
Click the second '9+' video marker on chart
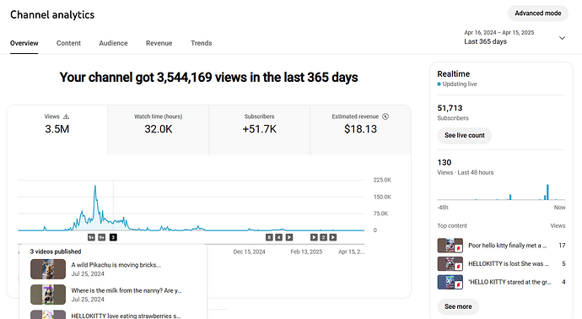tap(102, 237)
